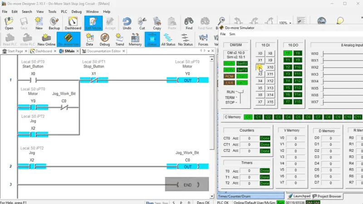Click the Undo icon
This screenshot has width=363, height=204.
(x=127, y=24)
